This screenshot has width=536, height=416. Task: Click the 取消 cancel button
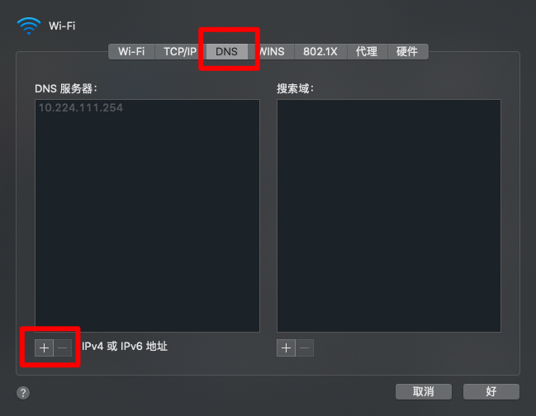(424, 391)
